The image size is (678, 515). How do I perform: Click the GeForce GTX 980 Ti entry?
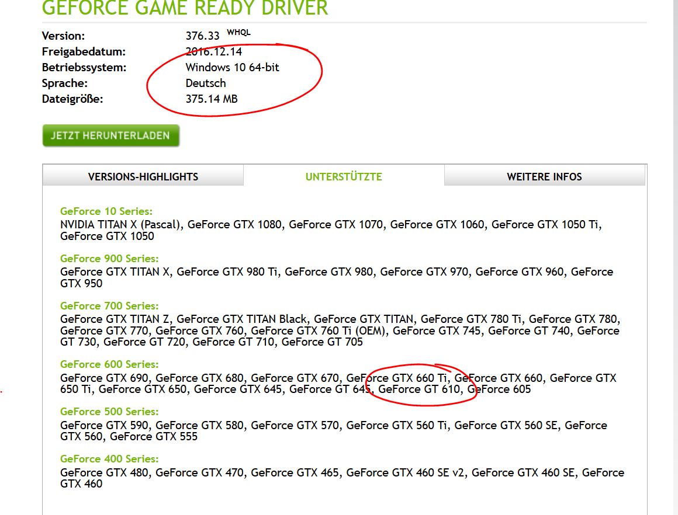227,272
